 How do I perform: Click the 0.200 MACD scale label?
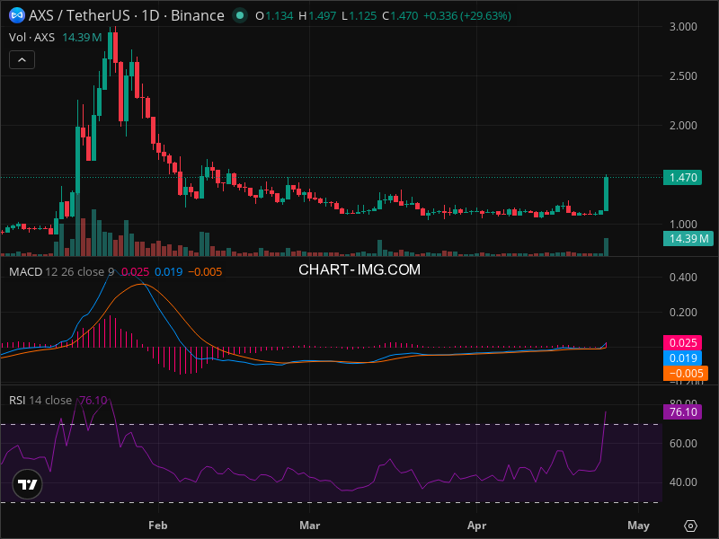pyautogui.click(x=683, y=312)
